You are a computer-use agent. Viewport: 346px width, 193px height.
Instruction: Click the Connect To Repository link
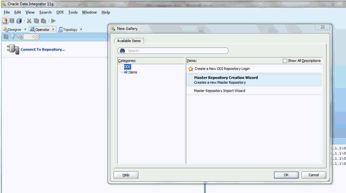click(x=42, y=50)
